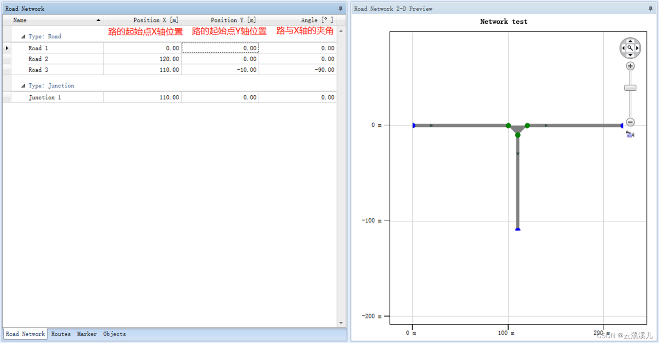Pan the preview left with navigation arrow
The image size is (659, 343).
(x=623, y=48)
